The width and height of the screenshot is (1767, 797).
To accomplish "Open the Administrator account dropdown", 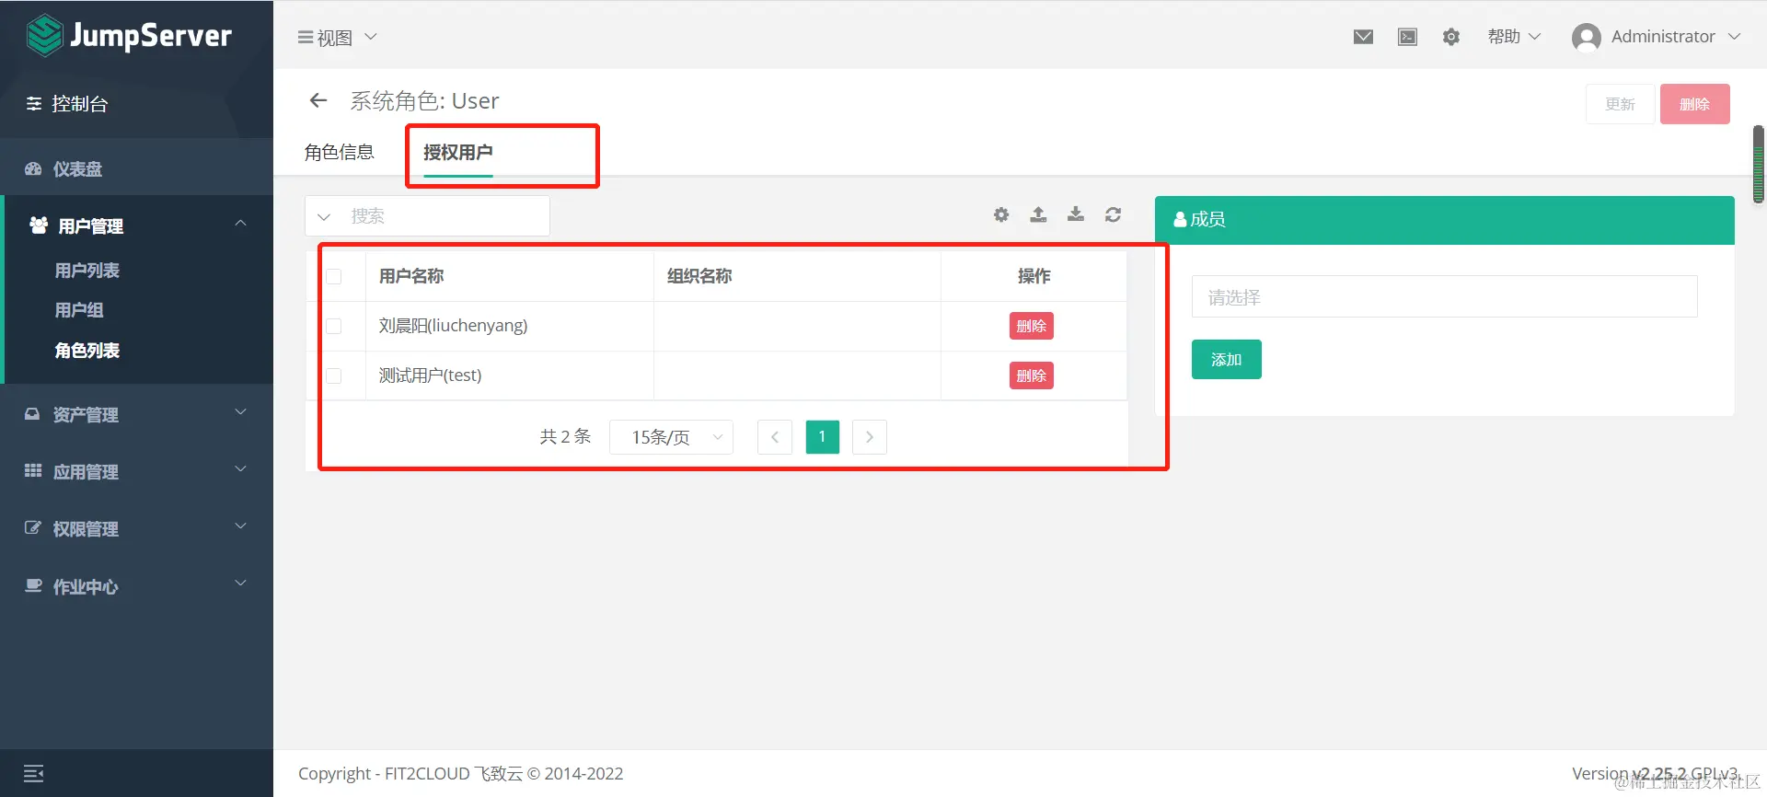I will [1657, 37].
